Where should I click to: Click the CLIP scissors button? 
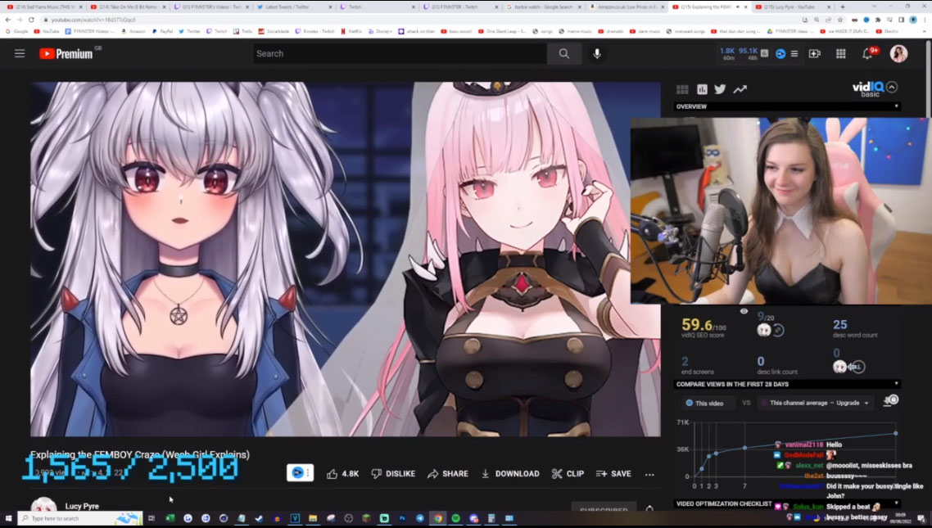coord(568,473)
